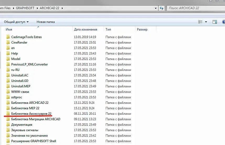Select the Библиотека Миграции ARCHICAD folder name
The image size is (225, 145).
click(36, 119)
